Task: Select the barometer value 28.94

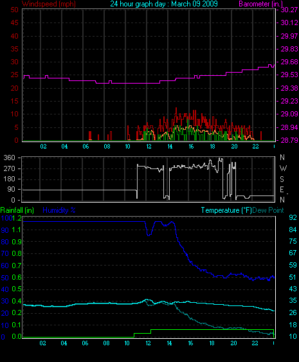Action: [289, 127]
